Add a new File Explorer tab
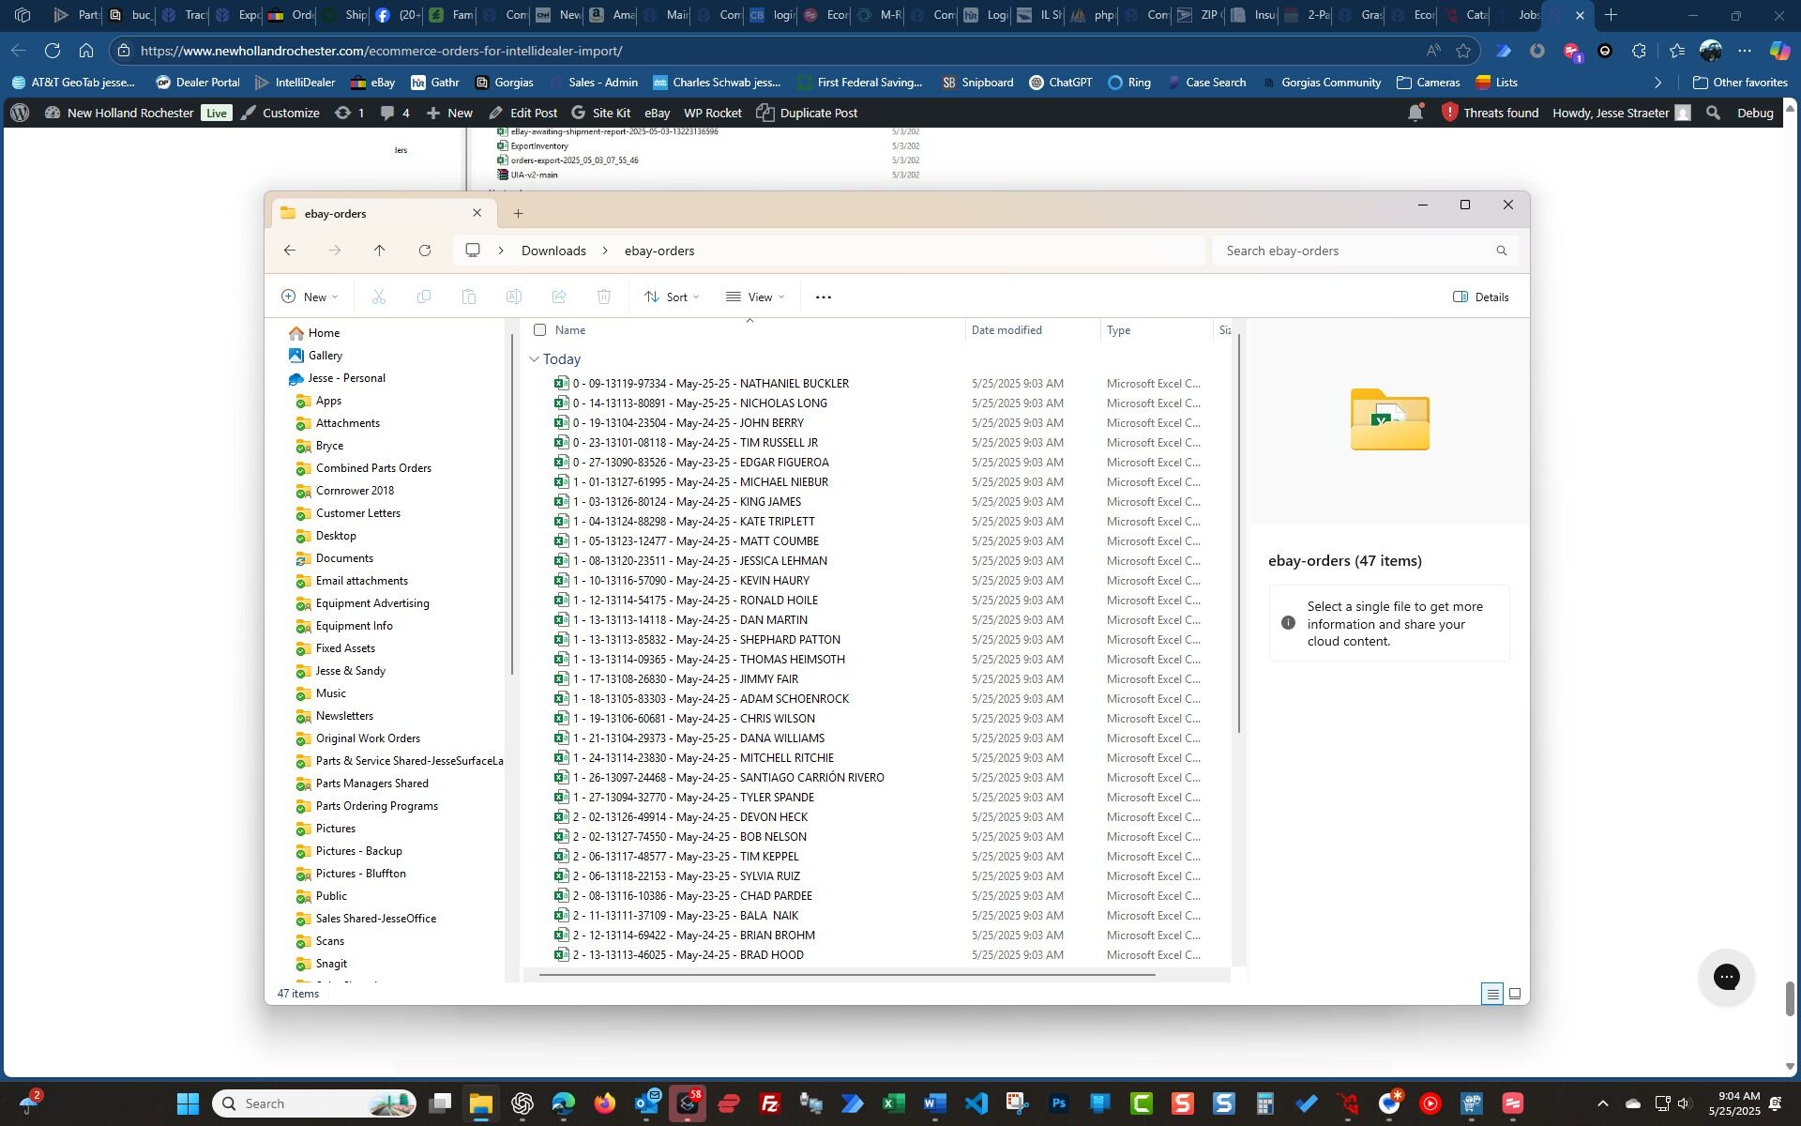The width and height of the screenshot is (1801, 1126). [x=518, y=214]
